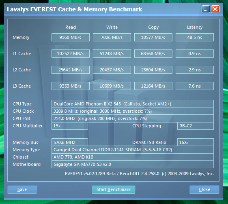This screenshot has height=204, width=228.
Task: Select the Memory Write 7026 MB/s field
Action: (x=112, y=37)
